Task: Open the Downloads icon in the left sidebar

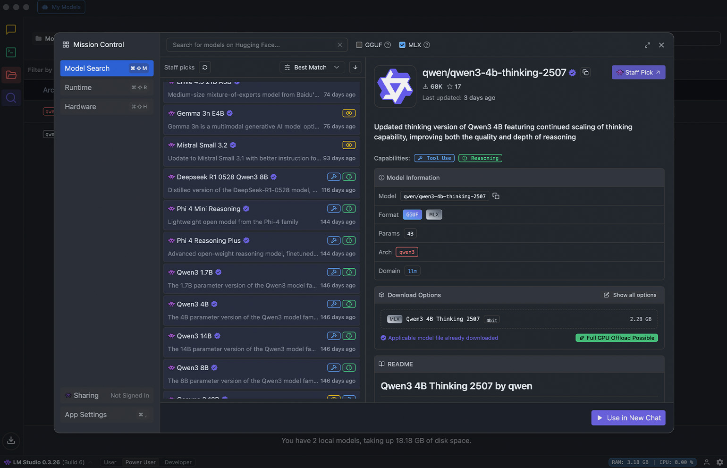Action: click(x=11, y=441)
